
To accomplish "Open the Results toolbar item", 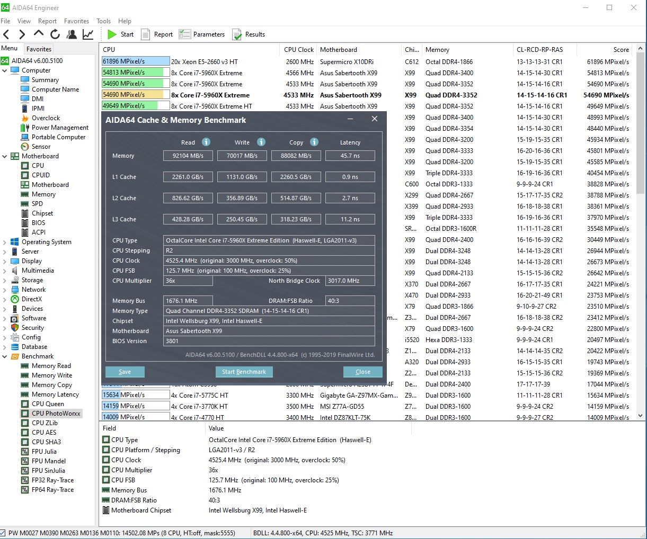I will 249,34.
